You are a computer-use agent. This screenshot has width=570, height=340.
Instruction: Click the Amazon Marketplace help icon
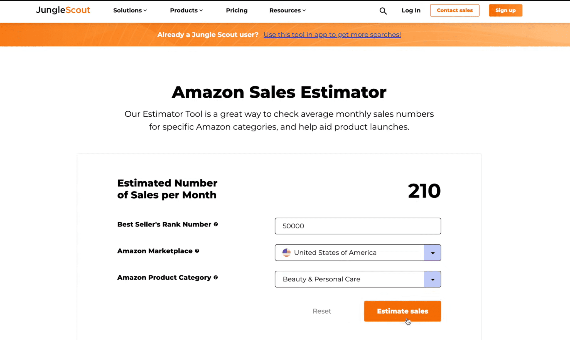(x=197, y=251)
